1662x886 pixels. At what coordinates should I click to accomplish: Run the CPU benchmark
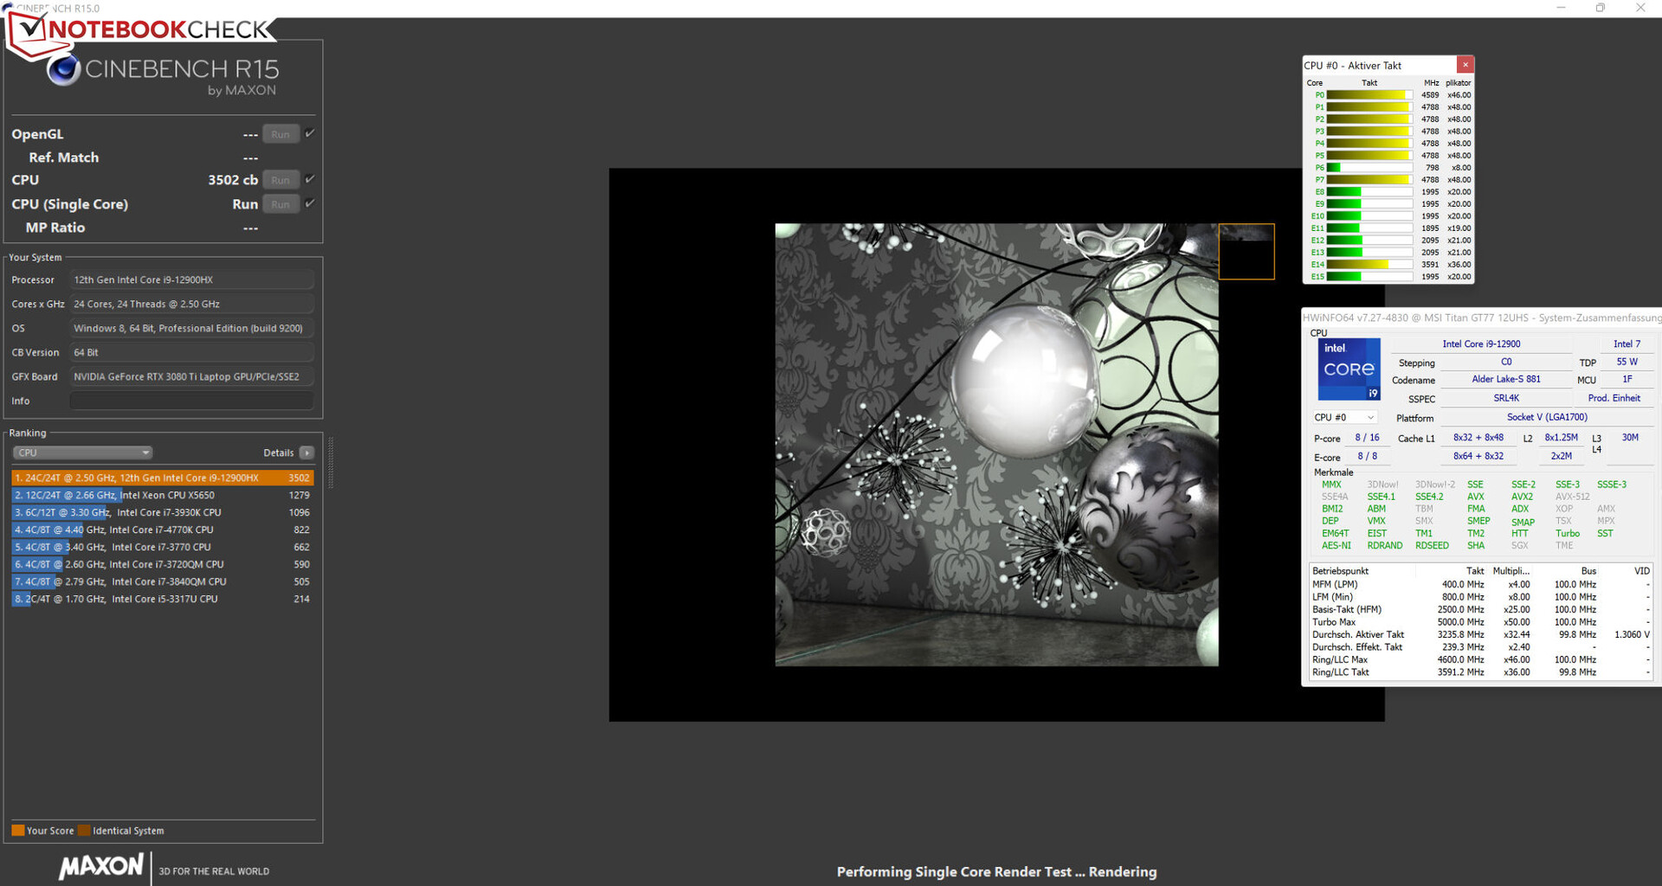(280, 180)
